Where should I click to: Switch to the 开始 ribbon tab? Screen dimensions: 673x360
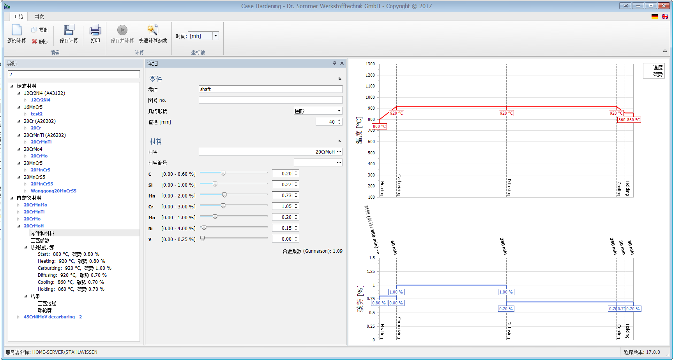(18, 17)
